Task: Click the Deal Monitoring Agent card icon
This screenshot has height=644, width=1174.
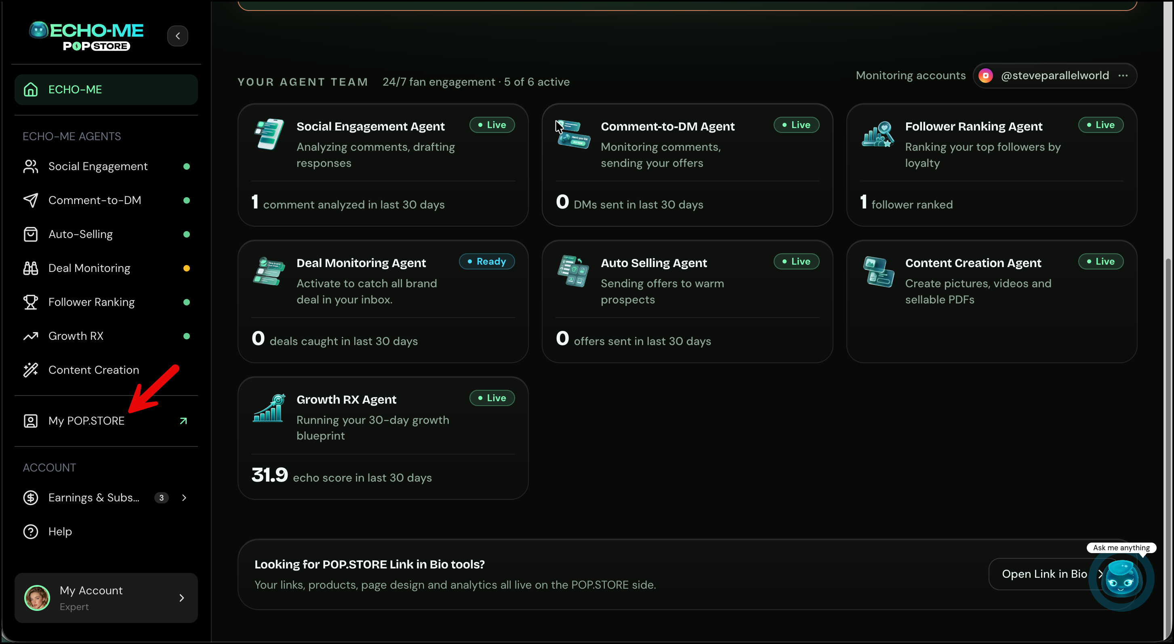Action: pos(269,271)
